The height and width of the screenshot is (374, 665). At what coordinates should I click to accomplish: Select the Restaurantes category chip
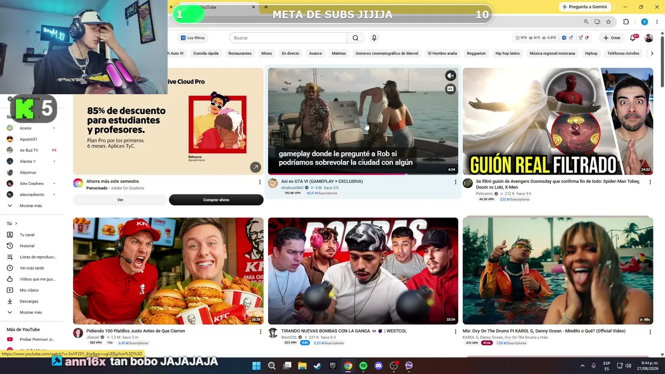pos(240,54)
